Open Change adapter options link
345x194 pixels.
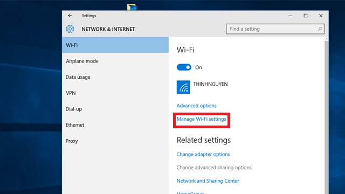[x=203, y=154]
